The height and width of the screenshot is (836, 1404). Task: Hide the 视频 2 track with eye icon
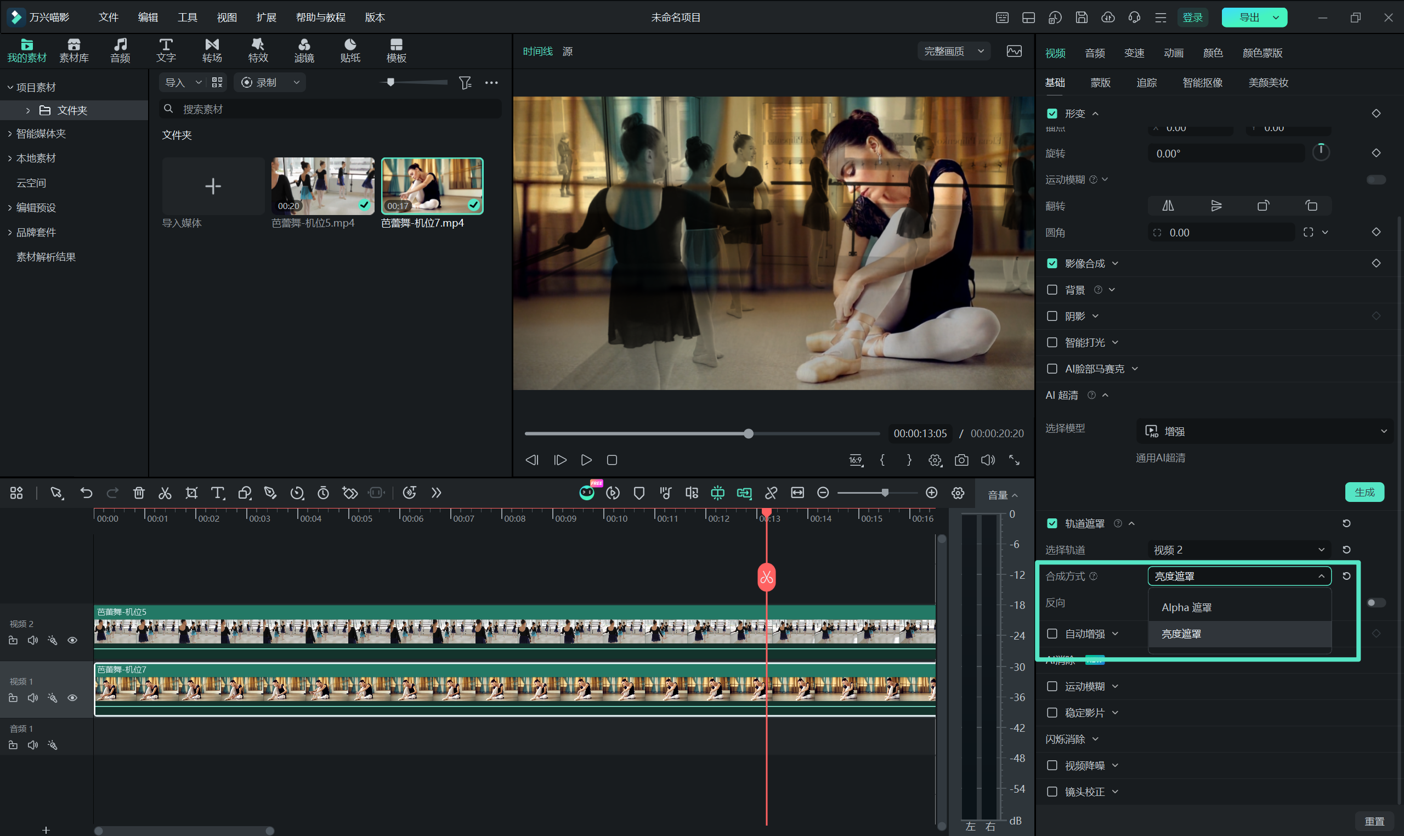click(x=72, y=641)
